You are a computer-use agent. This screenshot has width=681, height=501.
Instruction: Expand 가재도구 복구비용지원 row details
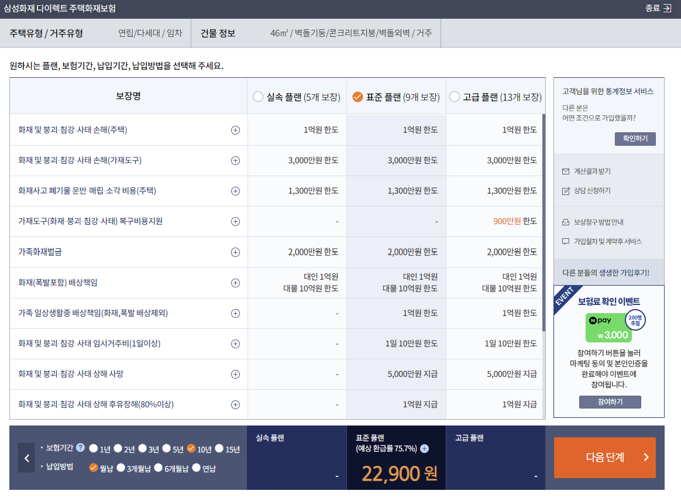click(x=235, y=222)
